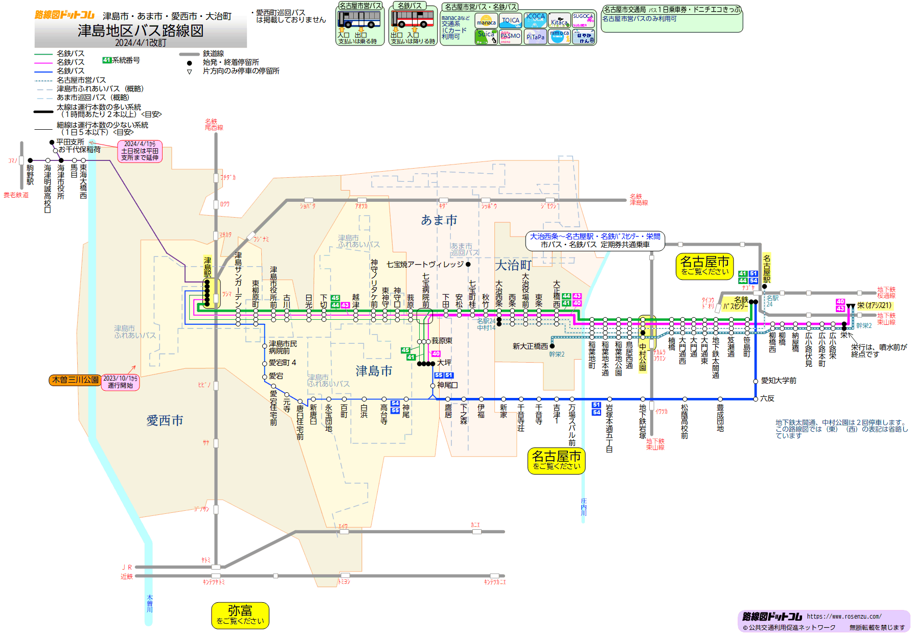Click the ICOCA card logo
Screen dimensions: 912x637
[x=535, y=21]
